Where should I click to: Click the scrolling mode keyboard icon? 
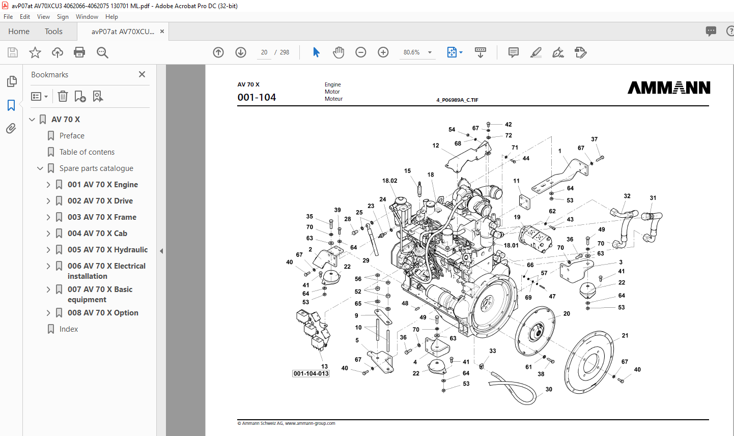pyautogui.click(x=480, y=52)
